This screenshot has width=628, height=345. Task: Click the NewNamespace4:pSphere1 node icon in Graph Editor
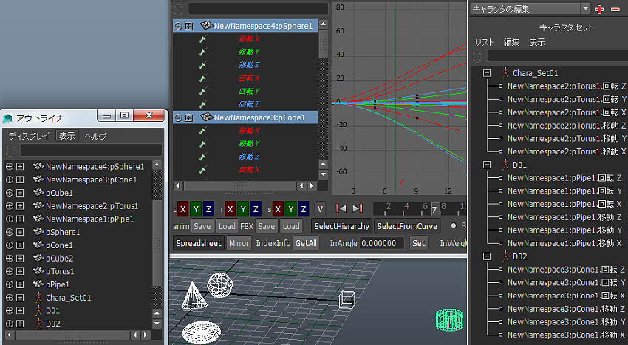click(206, 26)
